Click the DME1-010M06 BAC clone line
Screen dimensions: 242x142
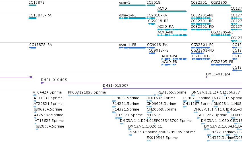[x=141, y=83]
